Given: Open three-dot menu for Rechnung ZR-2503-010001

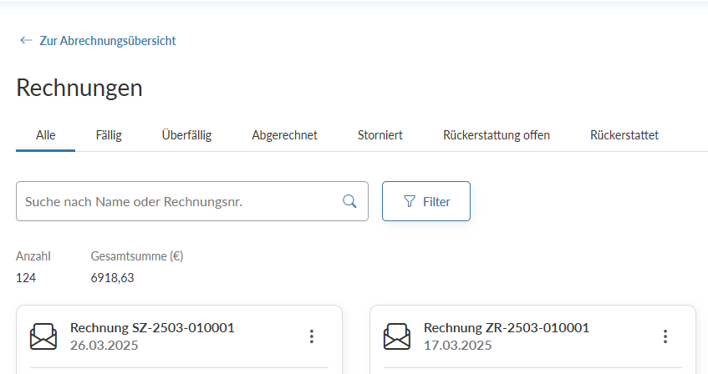Looking at the screenshot, I should pyautogui.click(x=665, y=336).
